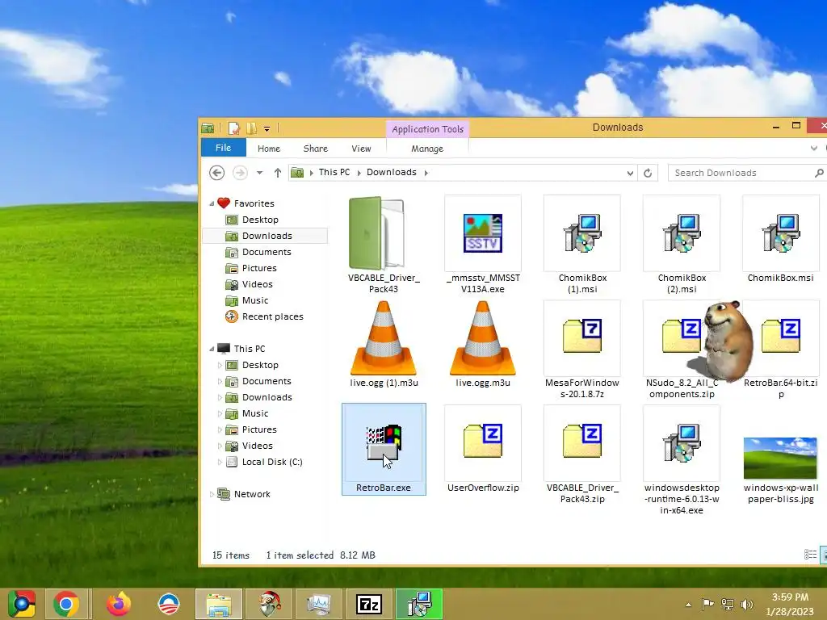Click Properties icon in quick access toolbar
Screen dimensions: 827x620
click(233, 128)
